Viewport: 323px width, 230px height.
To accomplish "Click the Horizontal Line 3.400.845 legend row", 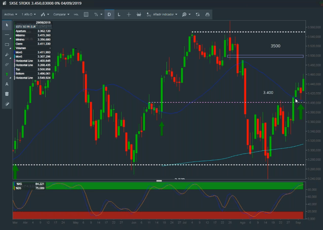I will [33, 61].
